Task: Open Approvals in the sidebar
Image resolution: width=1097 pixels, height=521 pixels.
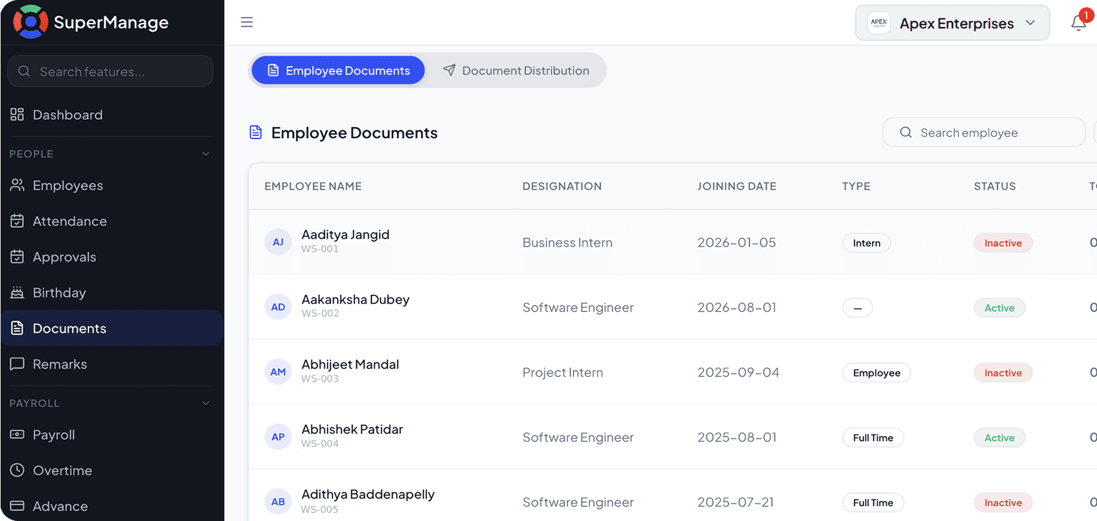Action: (x=112, y=257)
